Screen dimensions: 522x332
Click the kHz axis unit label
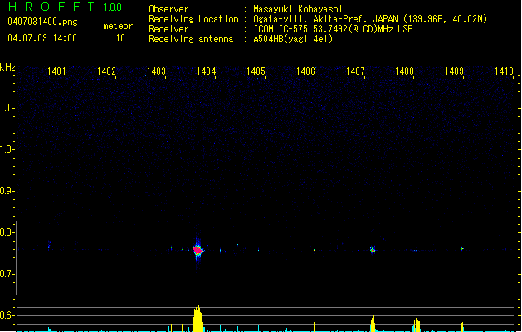click(x=7, y=67)
